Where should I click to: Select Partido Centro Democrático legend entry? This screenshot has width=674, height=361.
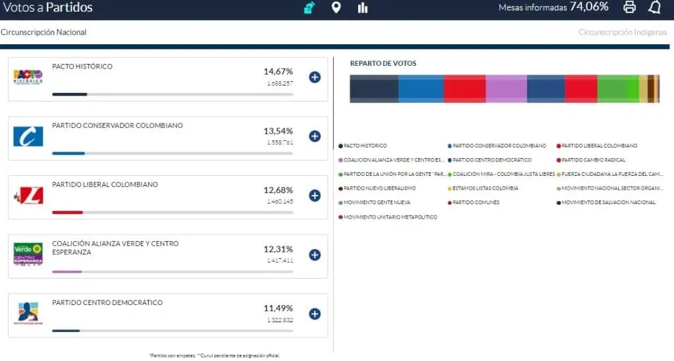point(490,160)
